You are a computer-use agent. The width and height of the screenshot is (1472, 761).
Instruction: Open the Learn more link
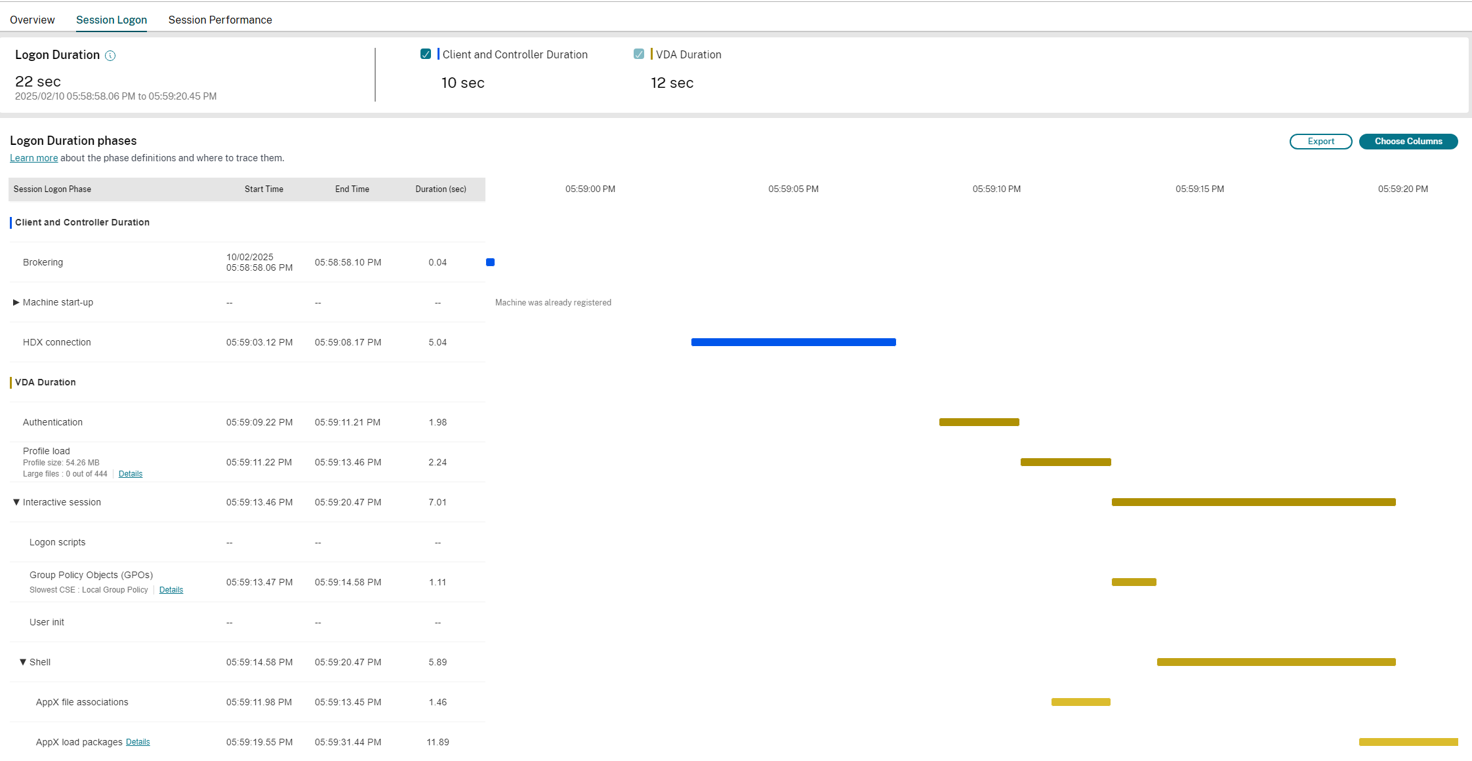tap(33, 158)
